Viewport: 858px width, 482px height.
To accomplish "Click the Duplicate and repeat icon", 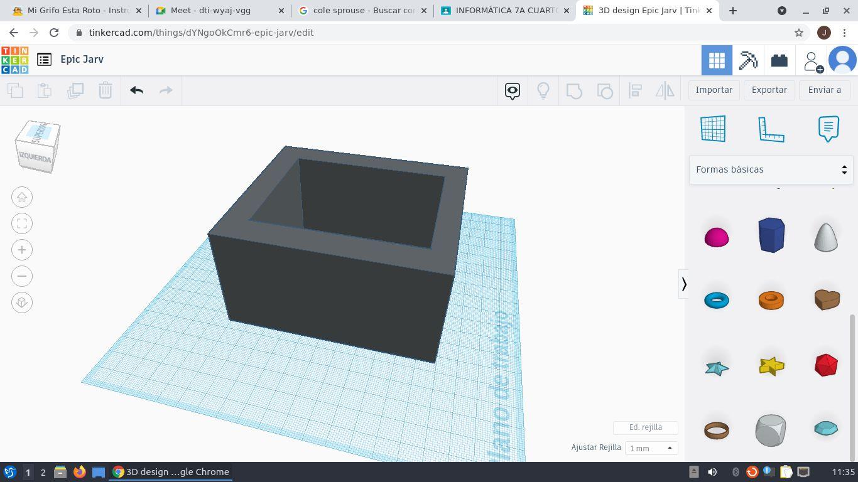I will (x=75, y=90).
